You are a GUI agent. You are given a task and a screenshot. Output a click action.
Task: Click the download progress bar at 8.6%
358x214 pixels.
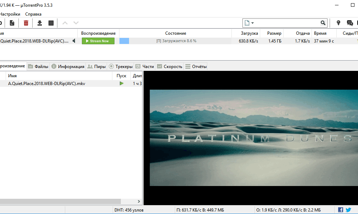(x=175, y=41)
